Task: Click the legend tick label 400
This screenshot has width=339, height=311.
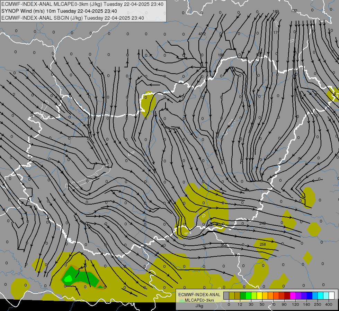Action: tap(329, 304)
